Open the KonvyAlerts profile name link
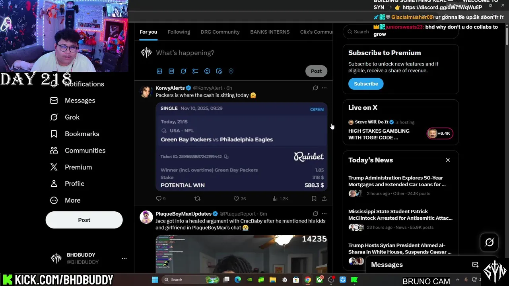 point(170,88)
